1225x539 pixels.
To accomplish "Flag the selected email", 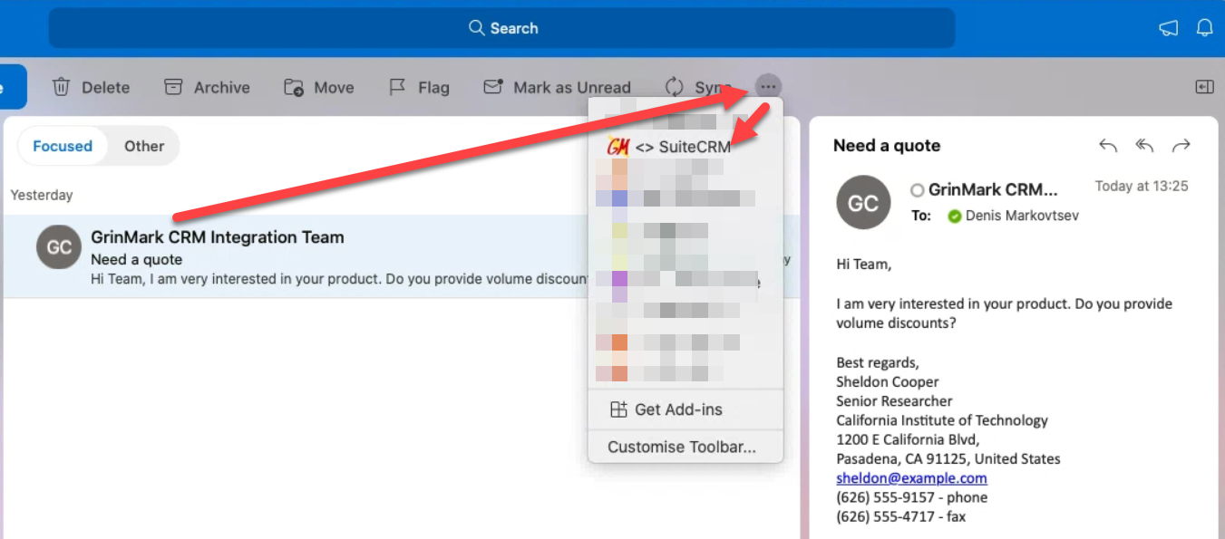I will [x=419, y=87].
